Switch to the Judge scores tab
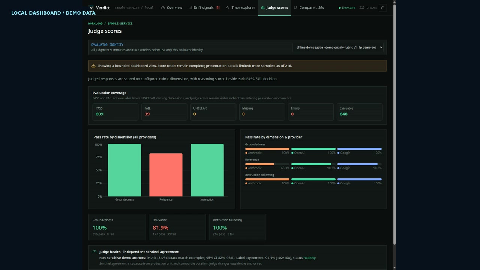 pyautogui.click(x=274, y=7)
